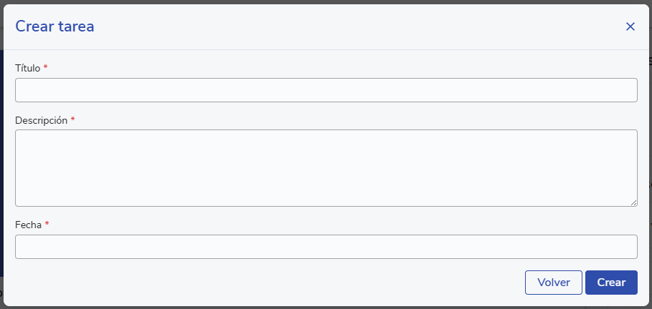Click the empty header area right of the heading
This screenshot has width=652, height=309.
tap(359, 26)
